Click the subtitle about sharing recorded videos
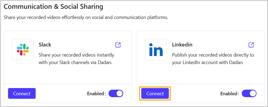 point(85,18)
